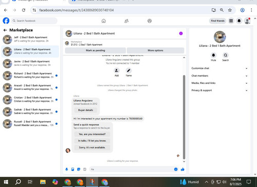Mute the Liliana conversation
The height and width of the screenshot is (187, 257).
(213, 55)
